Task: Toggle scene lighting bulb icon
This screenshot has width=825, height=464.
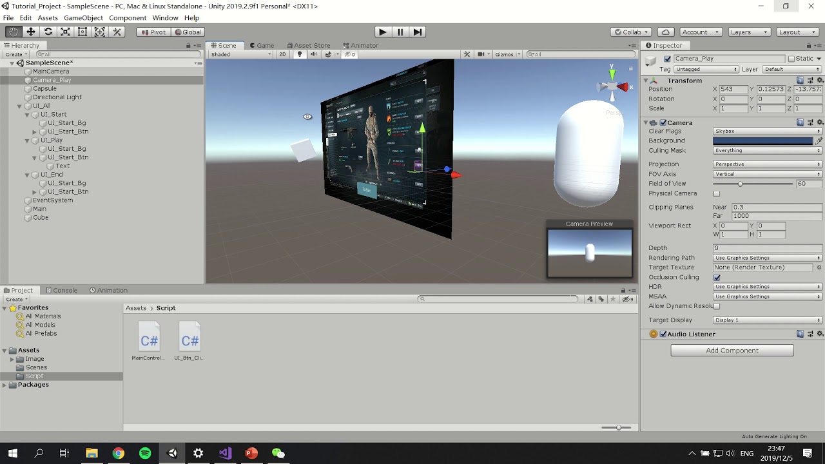Action: click(299, 54)
